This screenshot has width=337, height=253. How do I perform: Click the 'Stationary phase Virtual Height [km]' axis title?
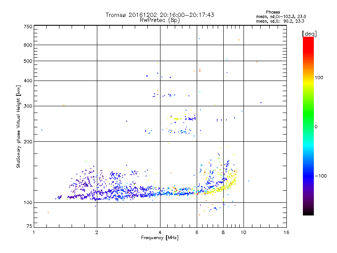point(19,126)
